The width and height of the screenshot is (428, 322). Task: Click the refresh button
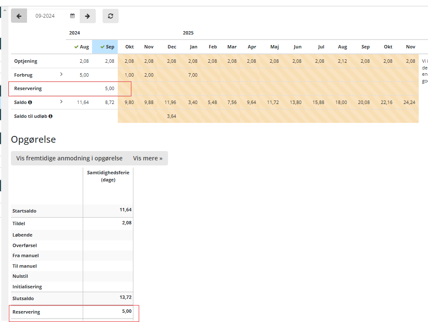[111, 16]
